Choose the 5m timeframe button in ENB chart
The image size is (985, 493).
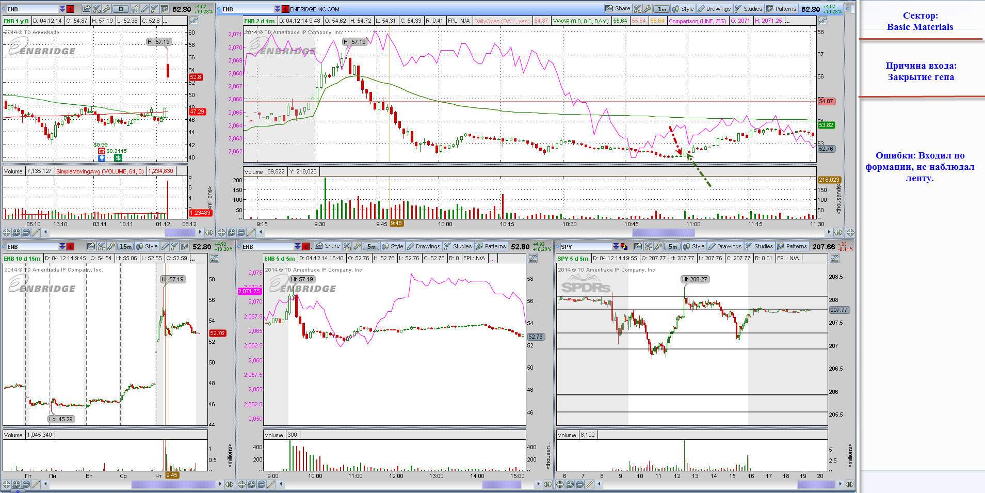(x=371, y=246)
